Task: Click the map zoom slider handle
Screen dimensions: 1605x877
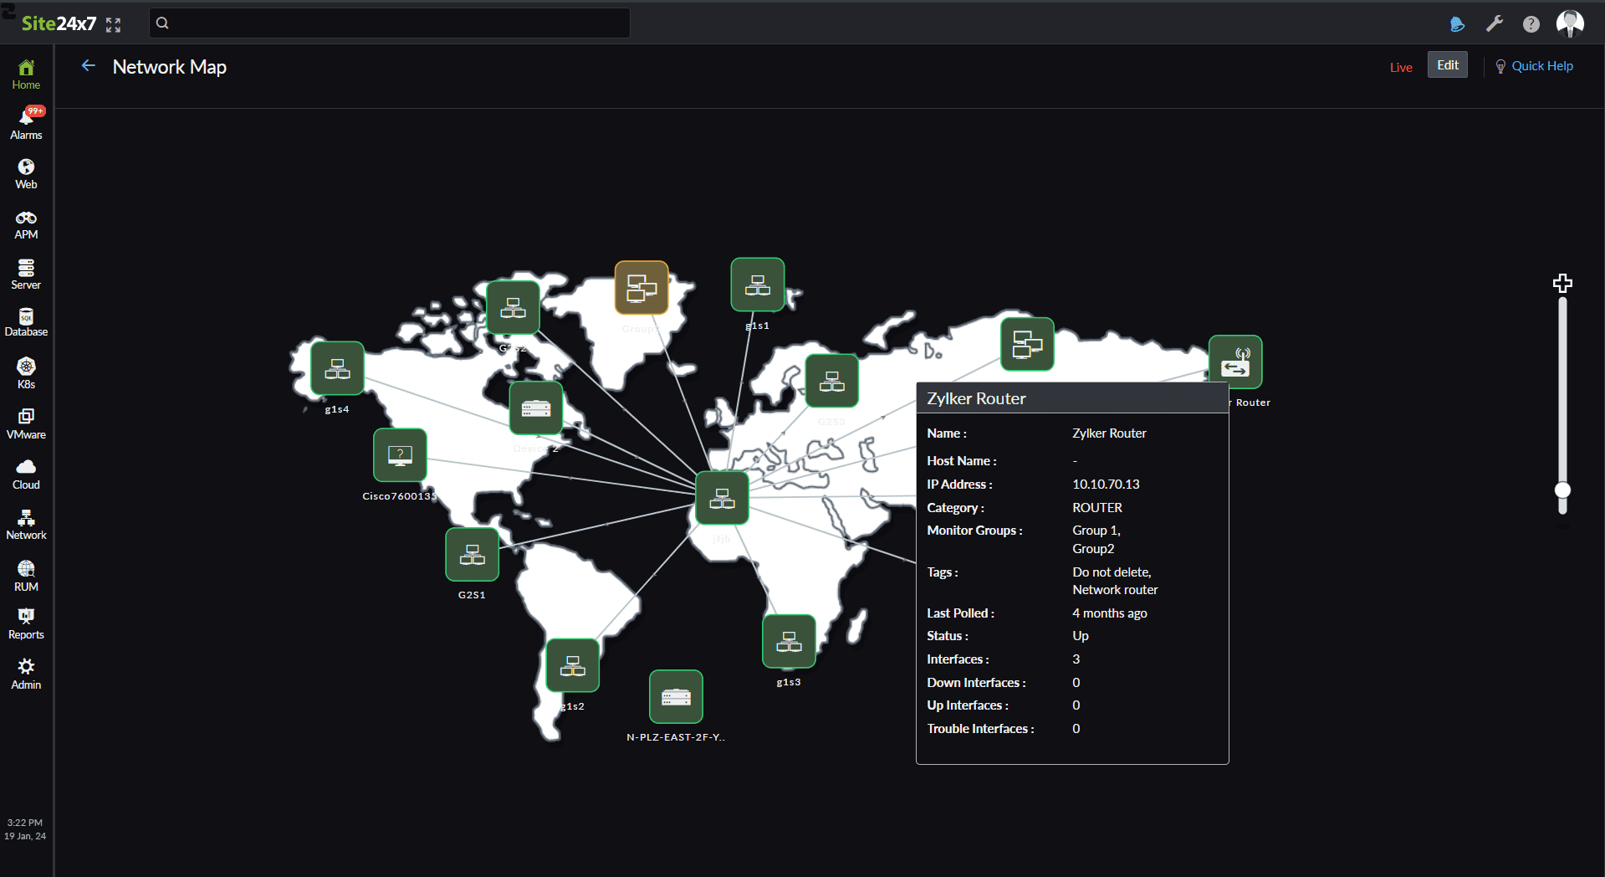Action: [1562, 490]
